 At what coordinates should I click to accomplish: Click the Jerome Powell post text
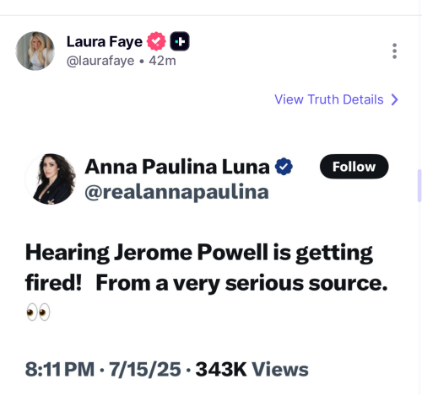207,268
